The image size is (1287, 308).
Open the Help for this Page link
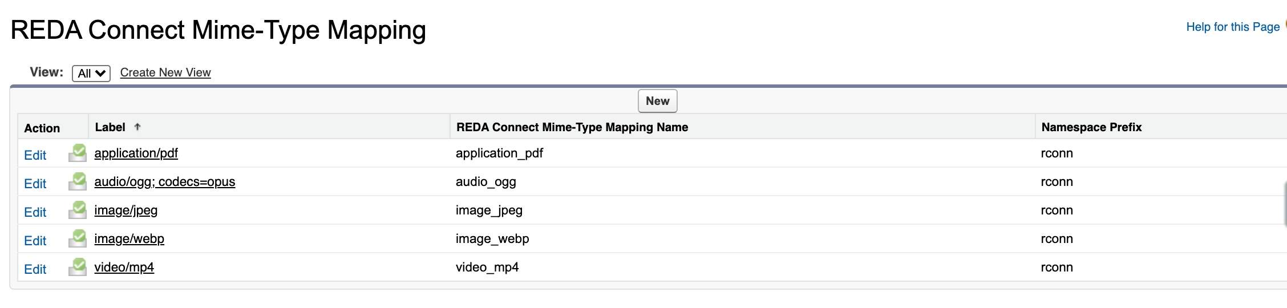click(x=1233, y=27)
